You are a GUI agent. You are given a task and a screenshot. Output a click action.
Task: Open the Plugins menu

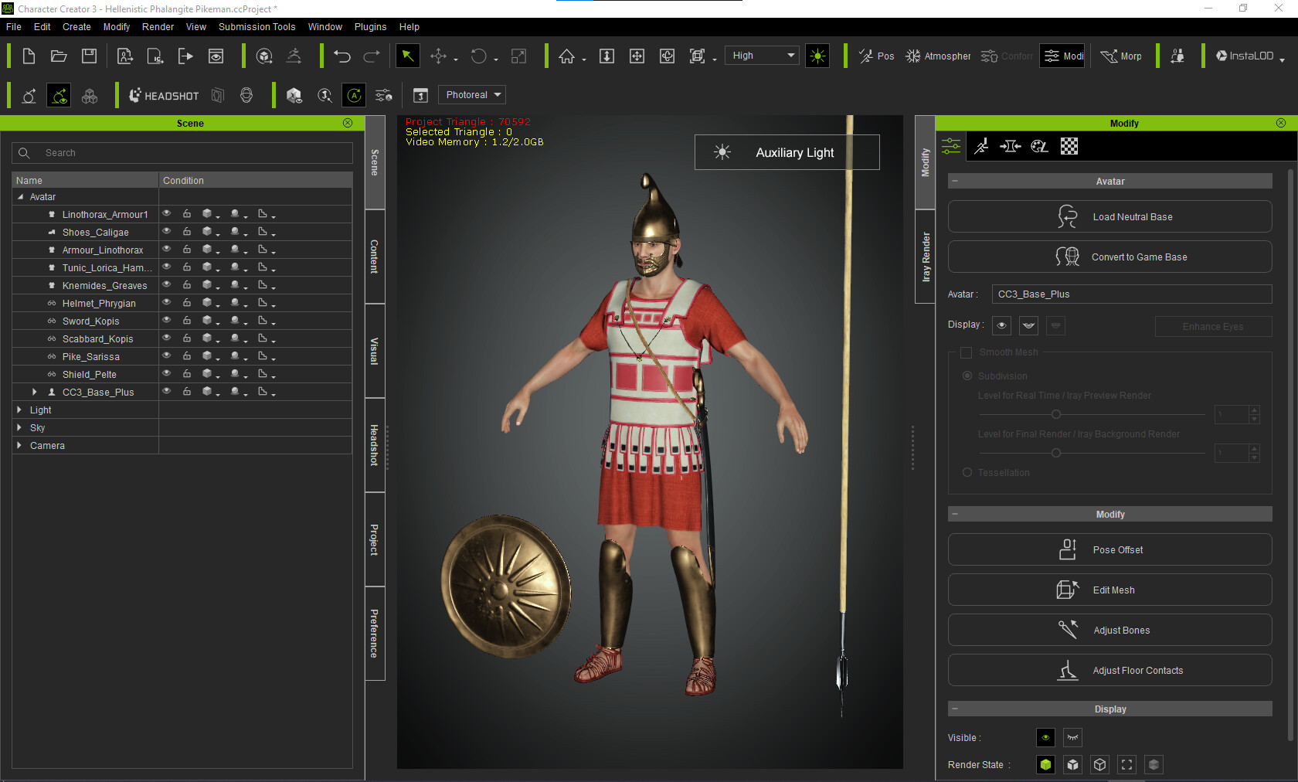pyautogui.click(x=370, y=26)
